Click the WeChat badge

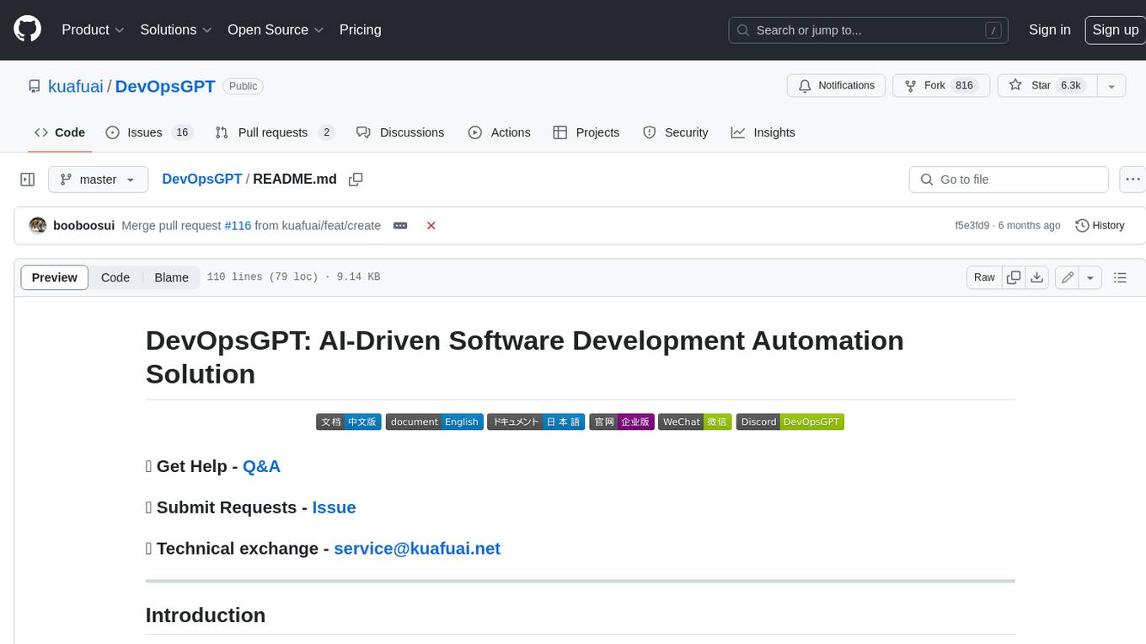point(695,421)
